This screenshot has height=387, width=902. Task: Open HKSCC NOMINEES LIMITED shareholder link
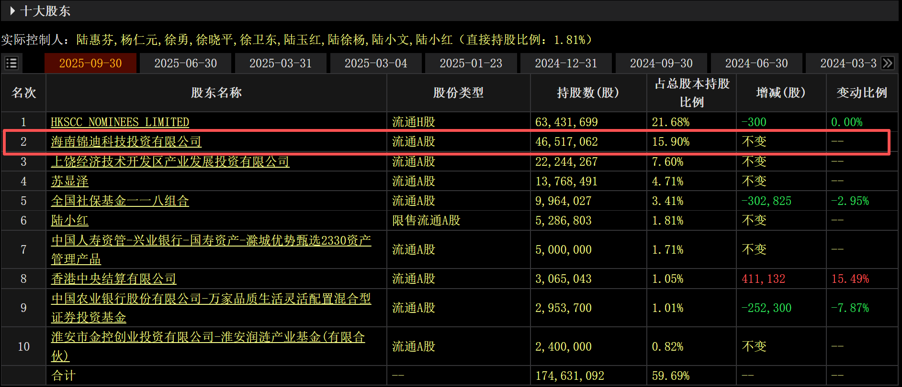[x=120, y=122]
